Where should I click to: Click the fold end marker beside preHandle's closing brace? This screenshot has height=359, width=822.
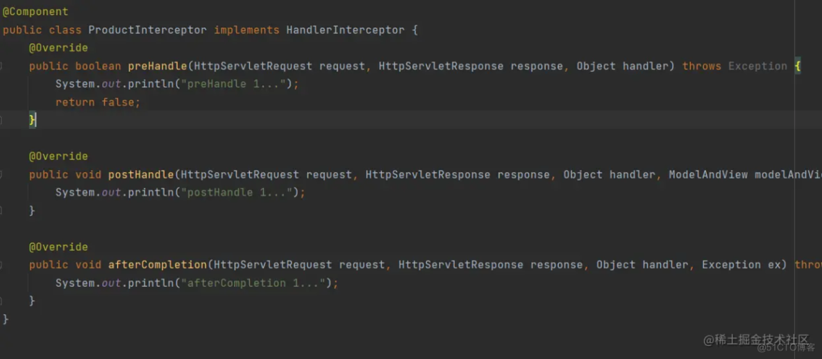2,121
